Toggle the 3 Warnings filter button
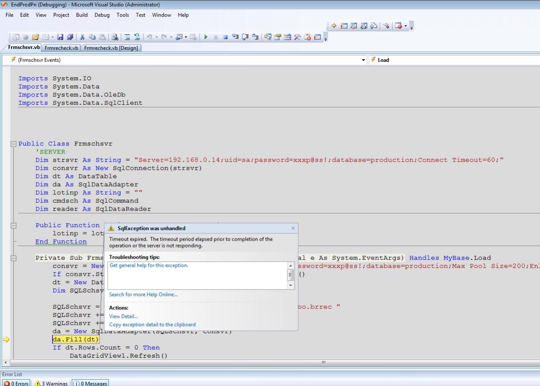This screenshot has height=386, width=540. 51,383
